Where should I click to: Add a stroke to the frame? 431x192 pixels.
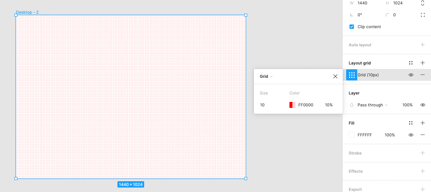pyautogui.click(x=423, y=153)
